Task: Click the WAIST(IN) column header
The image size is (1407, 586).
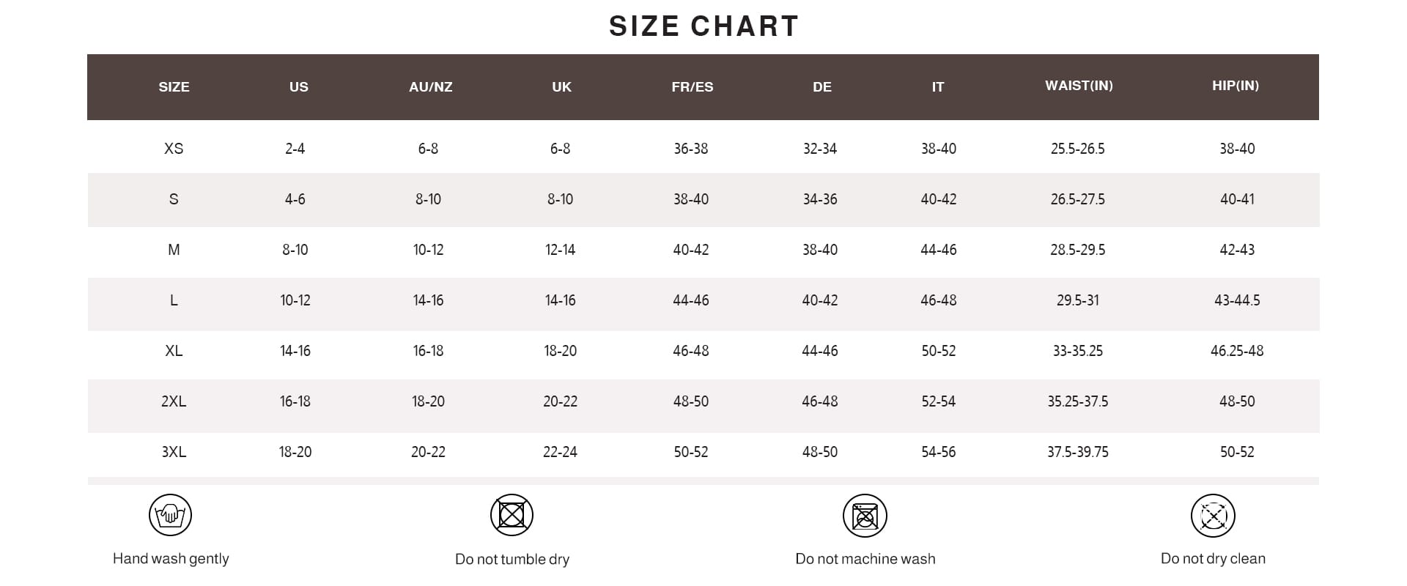Action: pos(1079,86)
